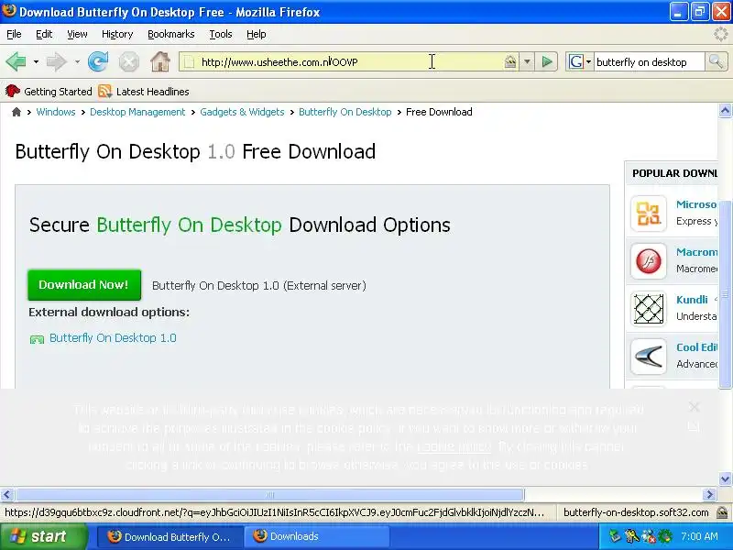
Task: Open the Windows Start button
Action: pos(43,536)
